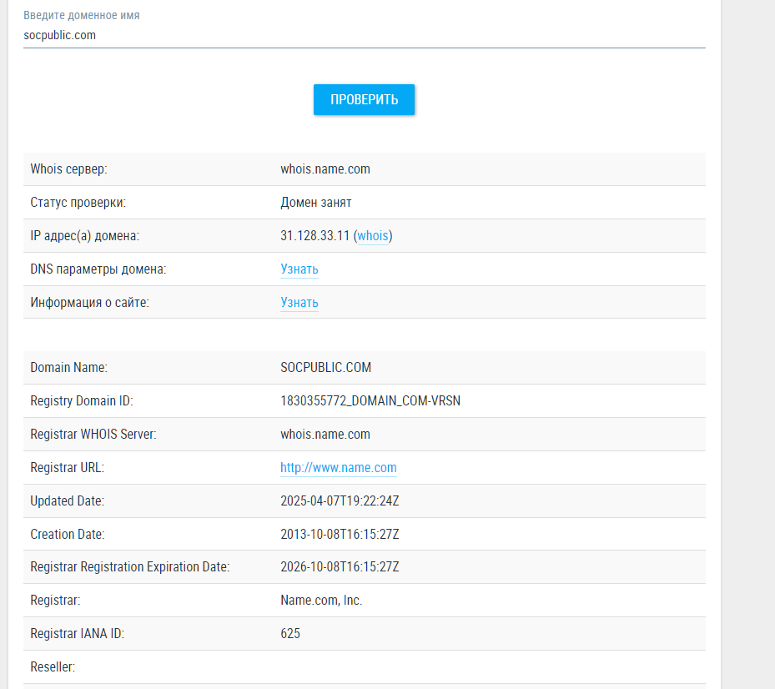Click the Введите доменное имя field label

[x=82, y=16]
